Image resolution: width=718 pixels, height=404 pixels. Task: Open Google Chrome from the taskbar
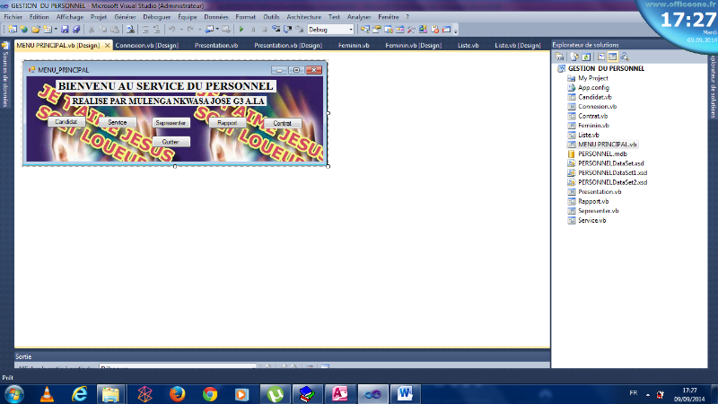tap(210, 394)
